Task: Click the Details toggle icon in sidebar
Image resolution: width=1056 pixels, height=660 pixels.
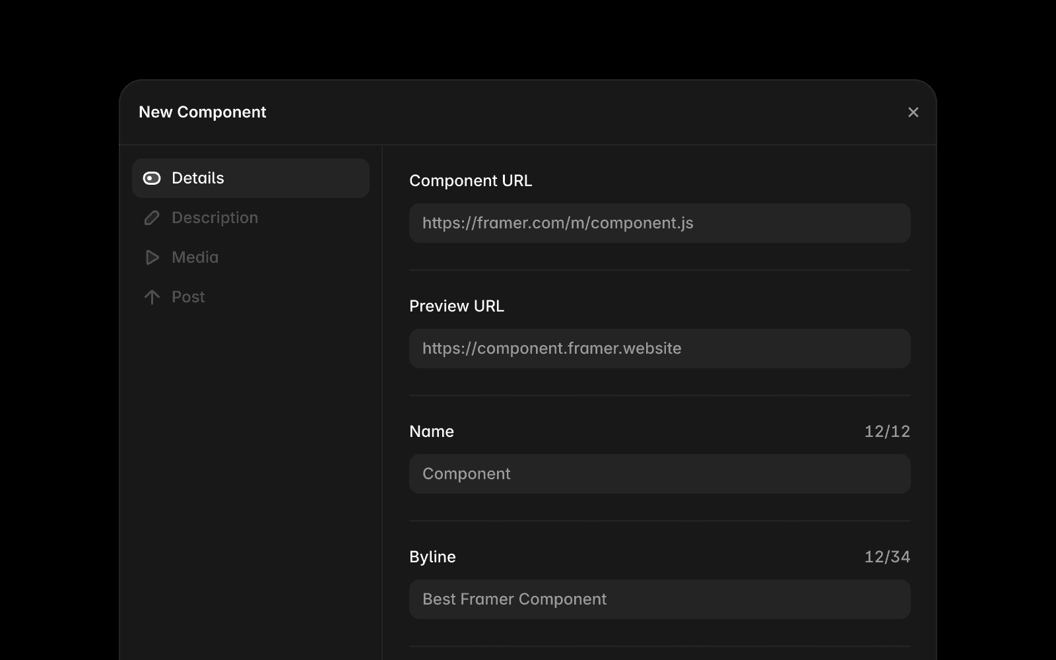Action: [x=152, y=178]
